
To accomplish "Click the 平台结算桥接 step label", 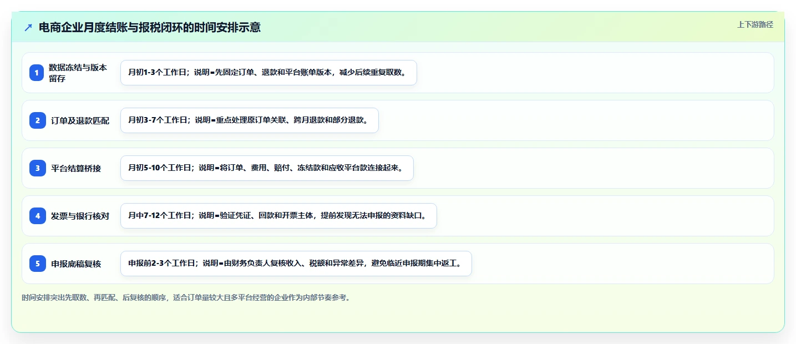I will (x=76, y=168).
